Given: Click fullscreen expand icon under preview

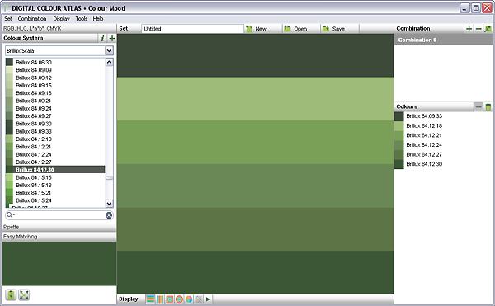Looking at the screenshot, I should (24, 295).
